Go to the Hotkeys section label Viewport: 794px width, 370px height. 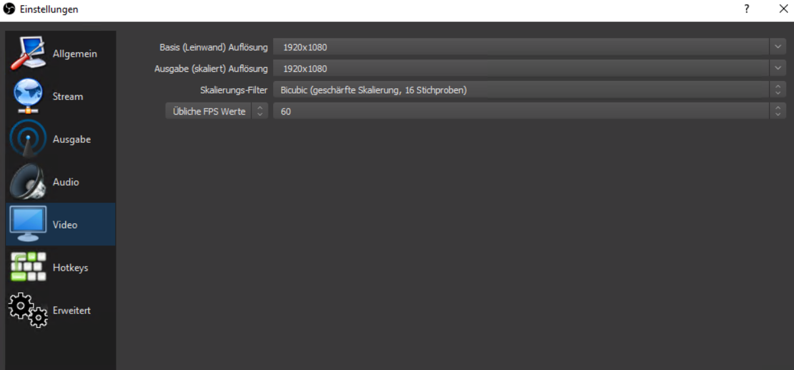(x=70, y=268)
